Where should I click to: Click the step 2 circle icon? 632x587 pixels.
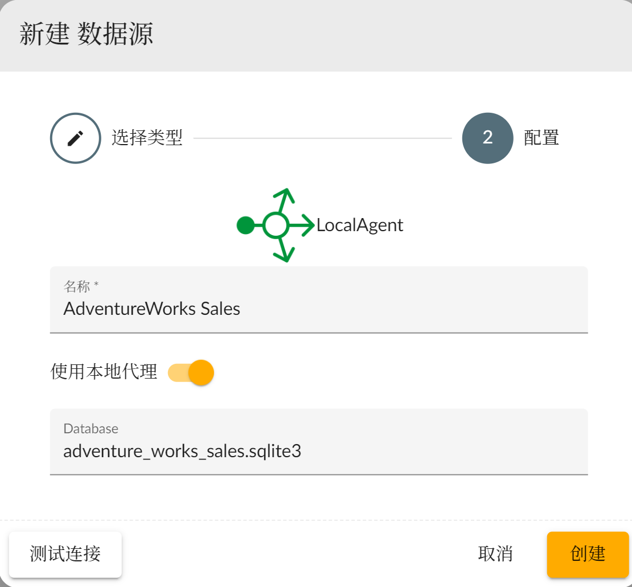[487, 138]
